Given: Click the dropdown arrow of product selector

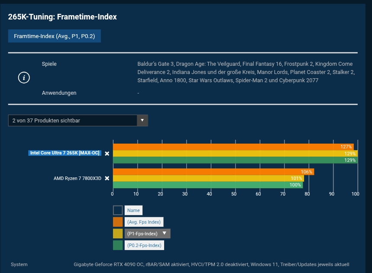Looking at the screenshot, I should (x=142, y=120).
